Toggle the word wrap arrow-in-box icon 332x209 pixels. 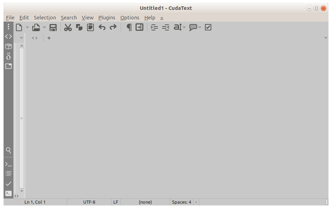point(139,27)
